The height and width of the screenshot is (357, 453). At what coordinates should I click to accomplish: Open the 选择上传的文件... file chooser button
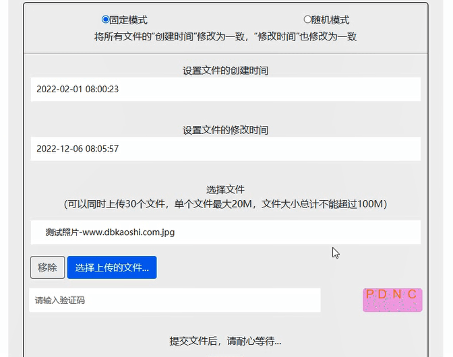(112, 267)
